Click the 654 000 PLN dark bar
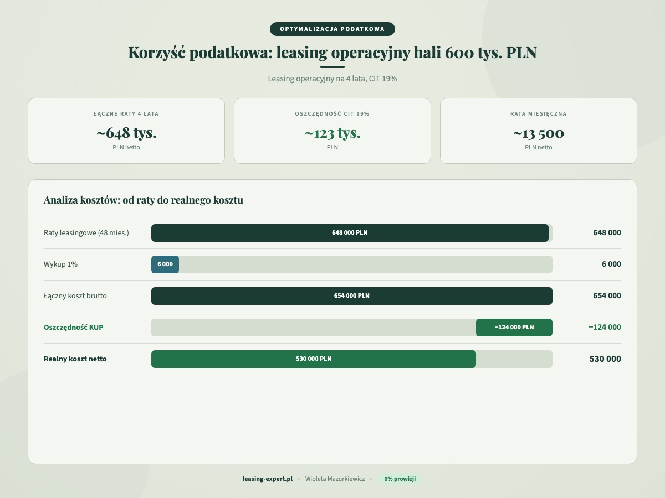 pos(351,296)
